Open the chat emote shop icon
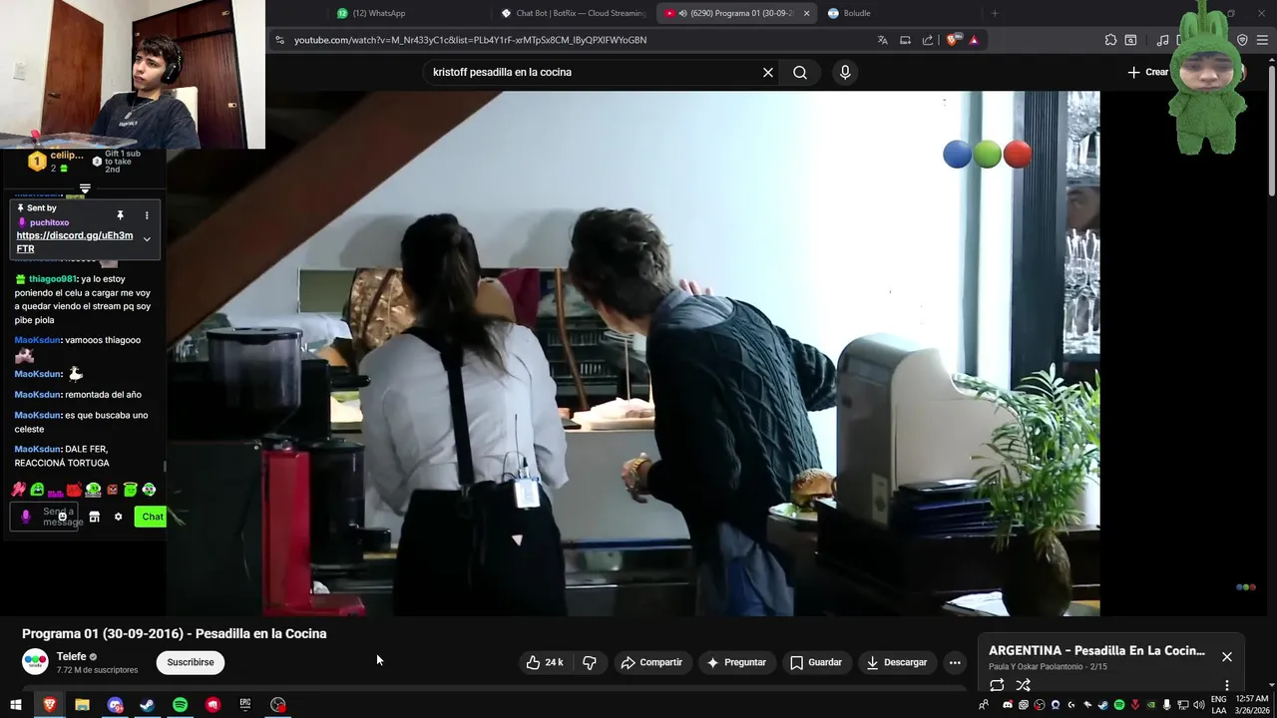The width and height of the screenshot is (1277, 718). 94,517
